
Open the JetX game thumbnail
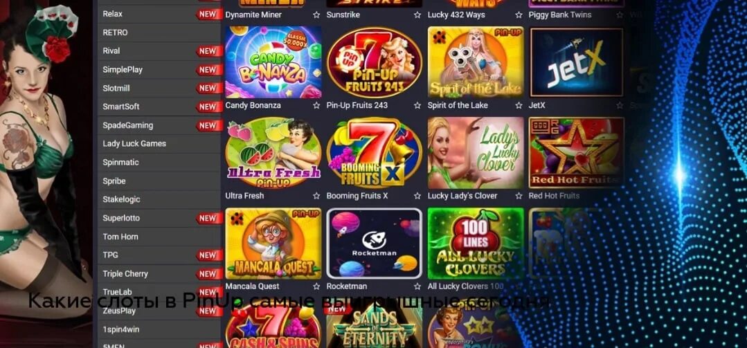(x=577, y=62)
